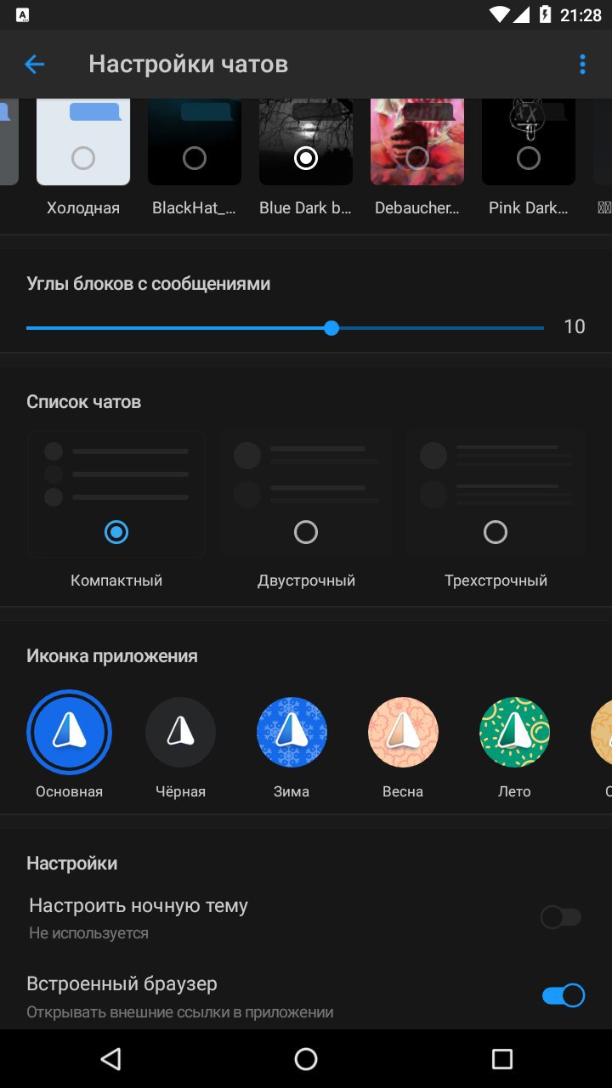Open the three-dot overflow menu
This screenshot has width=612, height=1088.
tap(582, 65)
